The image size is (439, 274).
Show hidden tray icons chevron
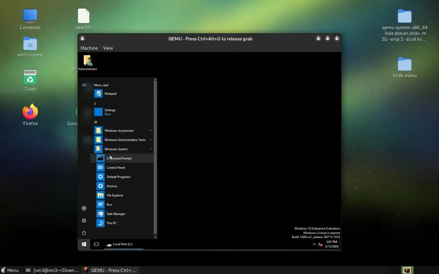314,244
